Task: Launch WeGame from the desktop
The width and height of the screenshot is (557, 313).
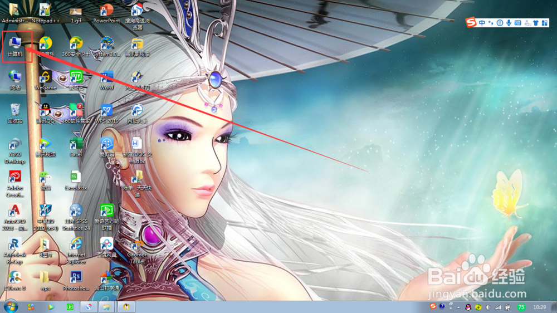Action: (x=45, y=80)
